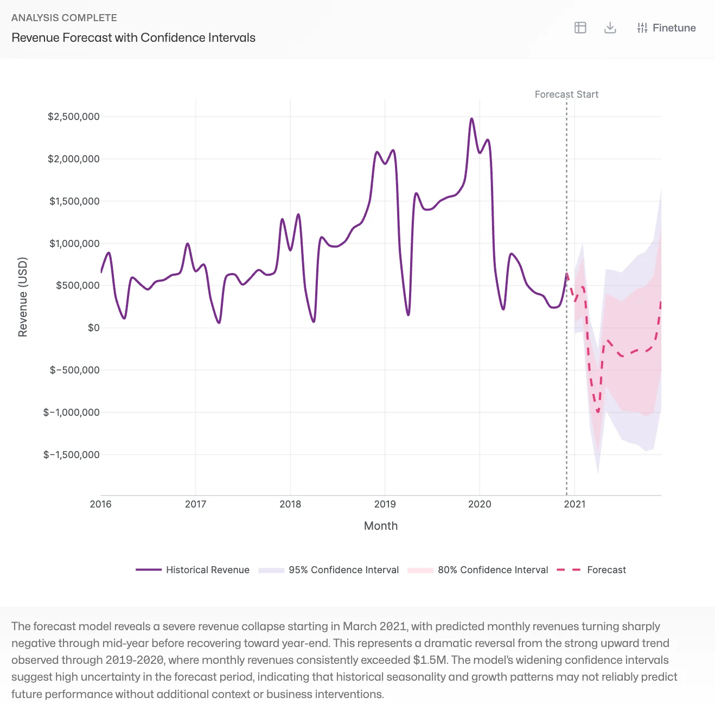The image size is (715, 710).
Task: Select the Finetune sliders icon
Action: click(x=642, y=28)
